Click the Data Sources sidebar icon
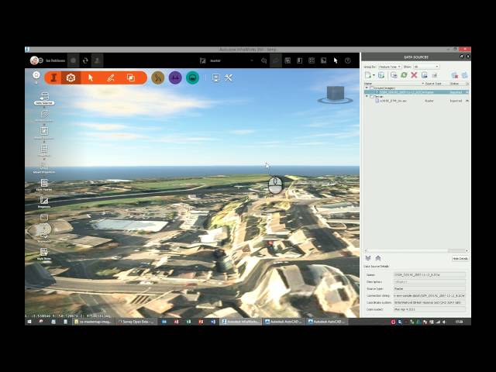Image resolution: width=496 pixels, height=372 pixels. pos(44,98)
